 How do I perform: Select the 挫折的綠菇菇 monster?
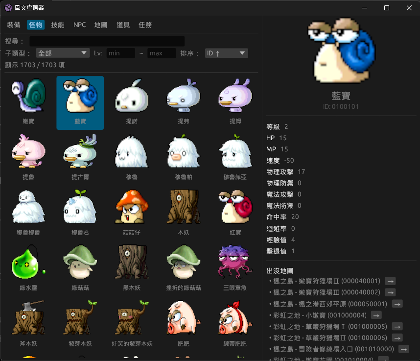pos(184,269)
